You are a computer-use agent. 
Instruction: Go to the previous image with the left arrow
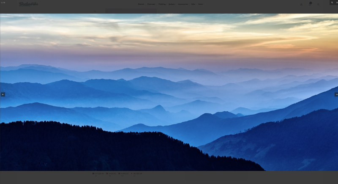(3, 94)
